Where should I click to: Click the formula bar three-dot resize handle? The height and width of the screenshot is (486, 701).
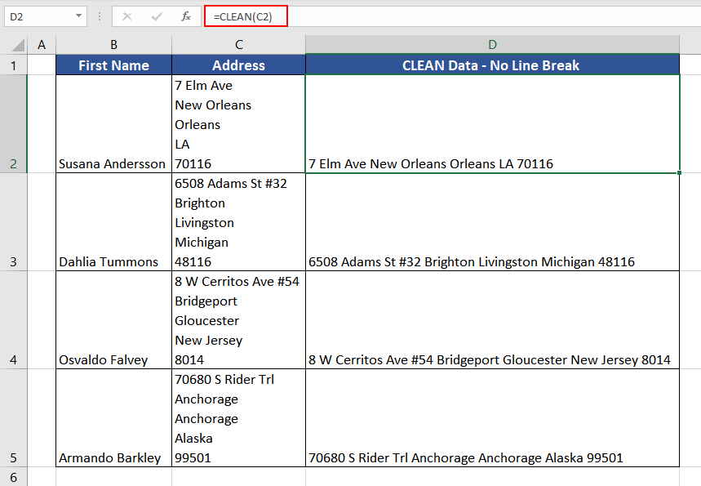coord(99,16)
